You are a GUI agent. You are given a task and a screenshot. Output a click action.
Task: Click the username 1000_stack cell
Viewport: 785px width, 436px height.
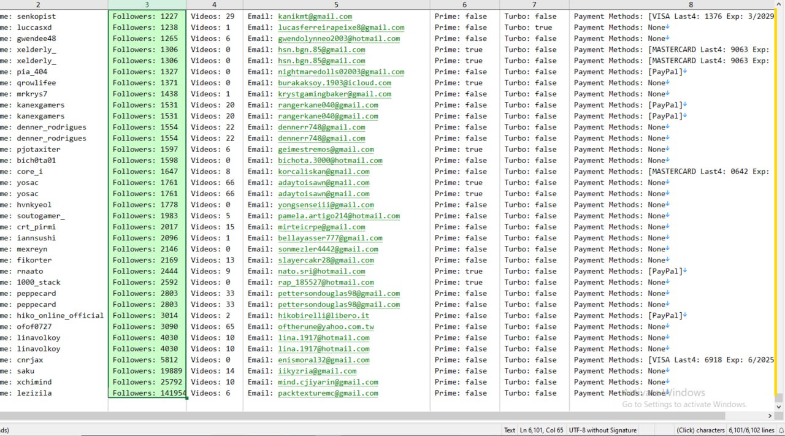[54, 282]
